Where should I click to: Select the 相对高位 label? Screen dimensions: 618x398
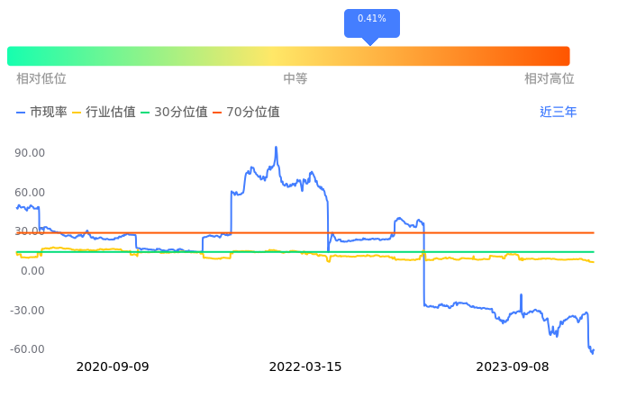(x=549, y=79)
